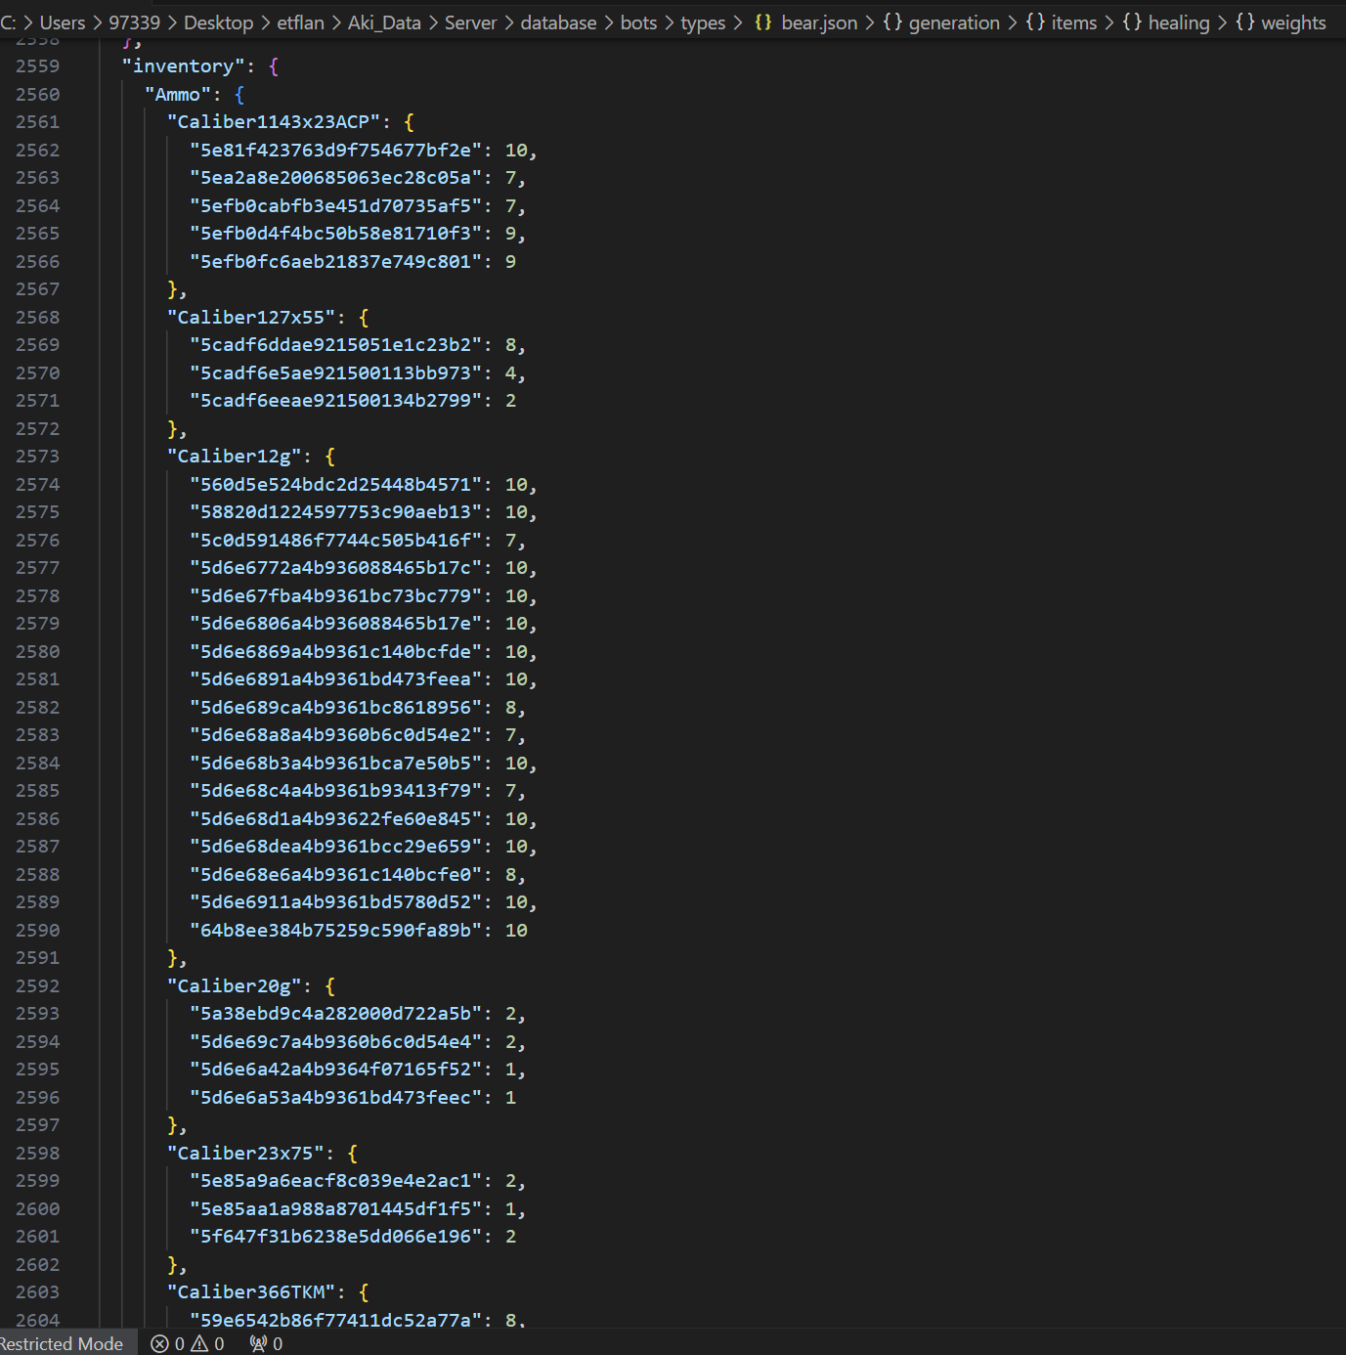Click the braces icon before generation breadcrumb
Screen dimensions: 1346x1355
(x=891, y=22)
